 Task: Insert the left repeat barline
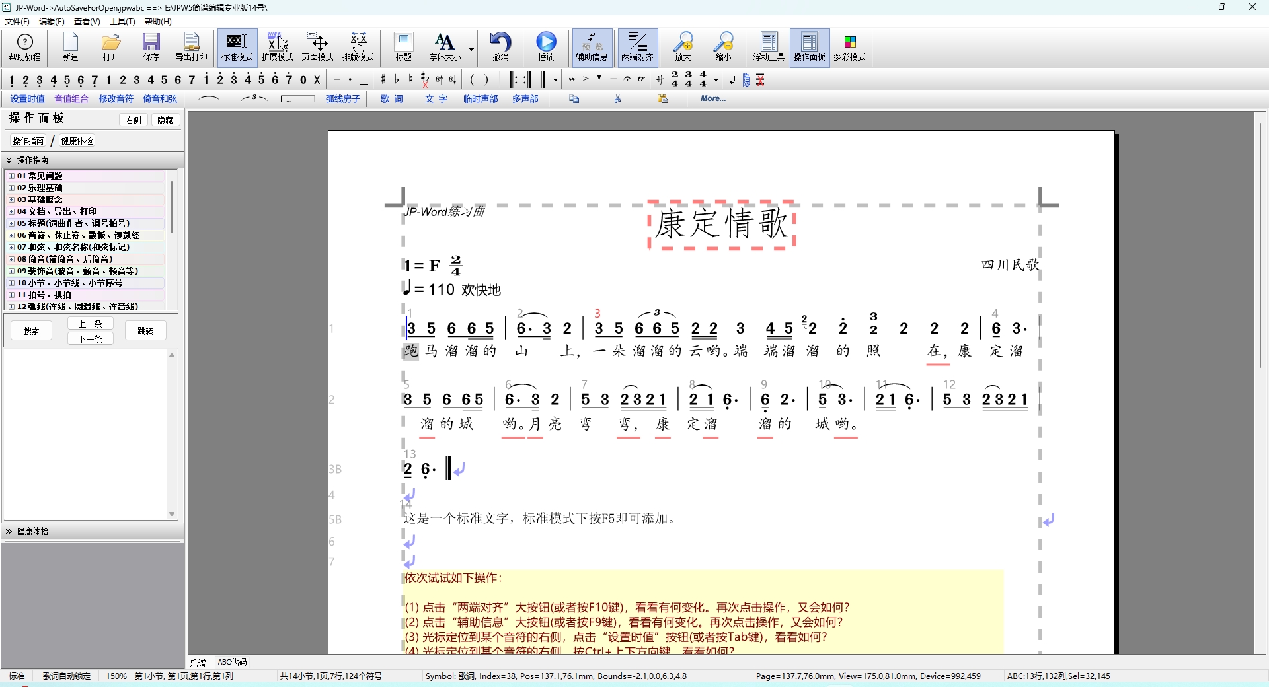[x=514, y=80]
